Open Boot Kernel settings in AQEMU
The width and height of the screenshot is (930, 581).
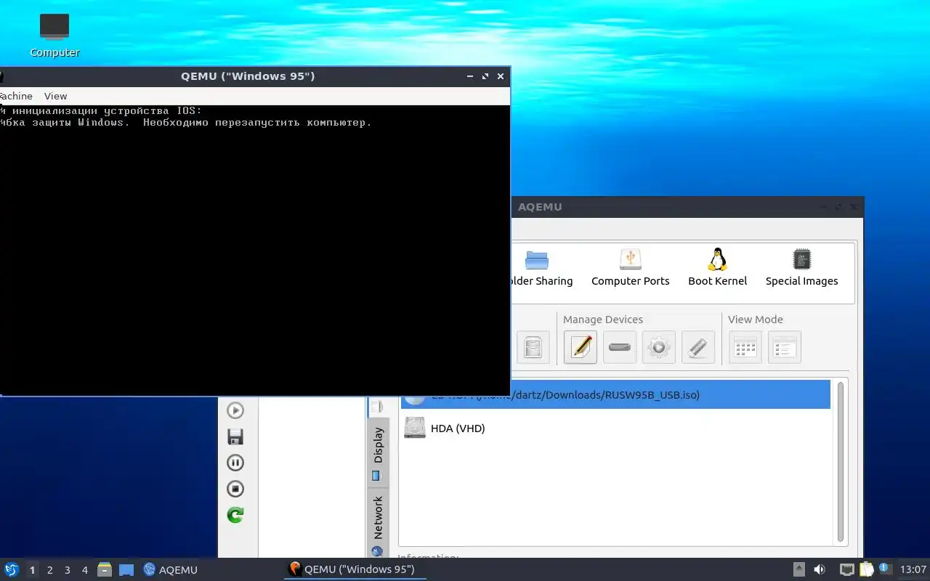click(x=717, y=269)
